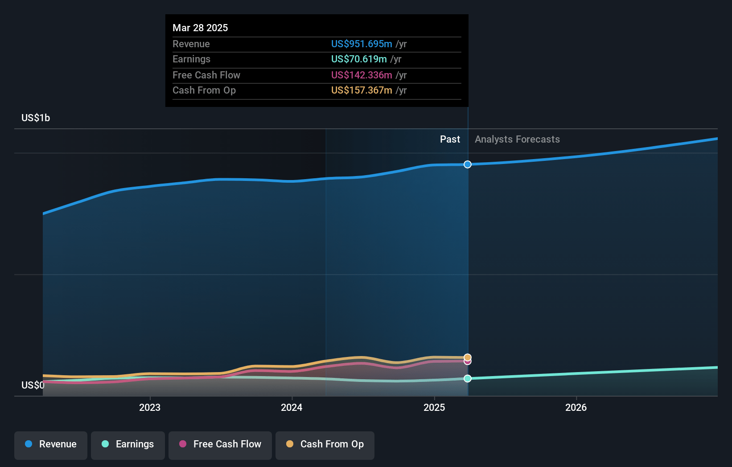Click the Analysts Forecasts label
Image resolution: width=732 pixels, height=467 pixels.
[517, 139]
